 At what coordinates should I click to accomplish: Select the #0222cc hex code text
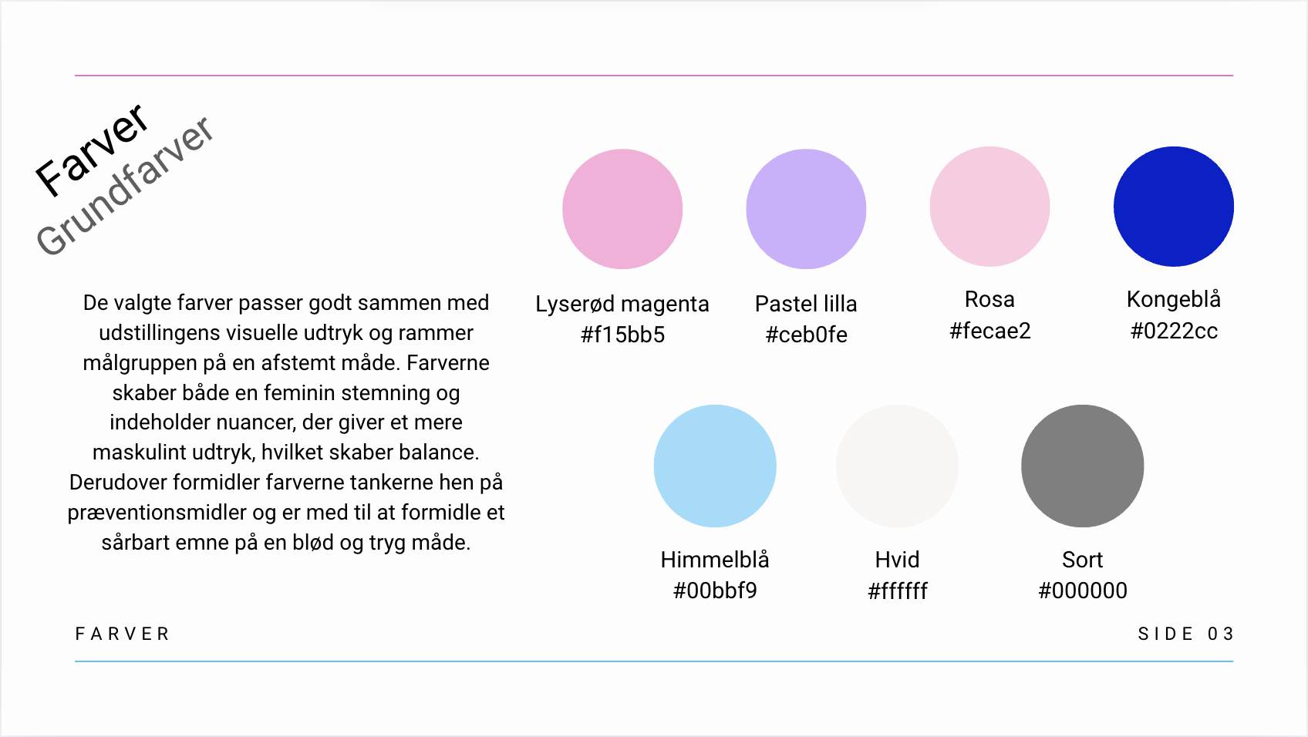click(x=1174, y=331)
